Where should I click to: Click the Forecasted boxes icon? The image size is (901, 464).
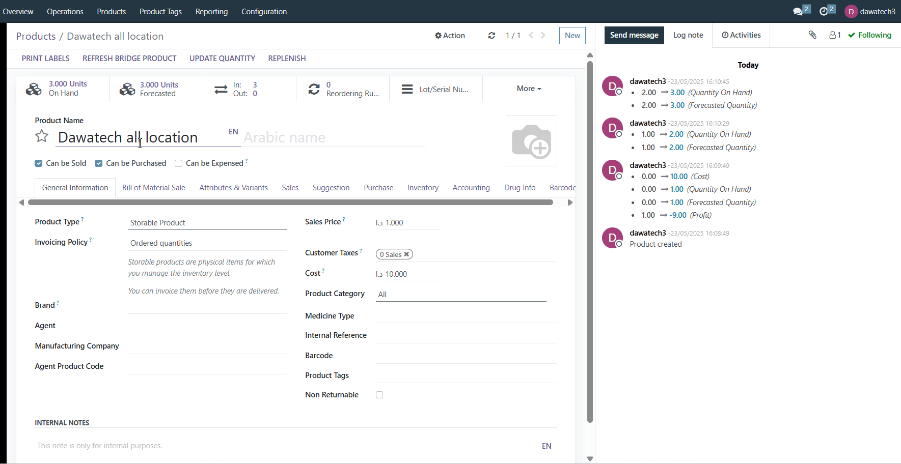[127, 89]
